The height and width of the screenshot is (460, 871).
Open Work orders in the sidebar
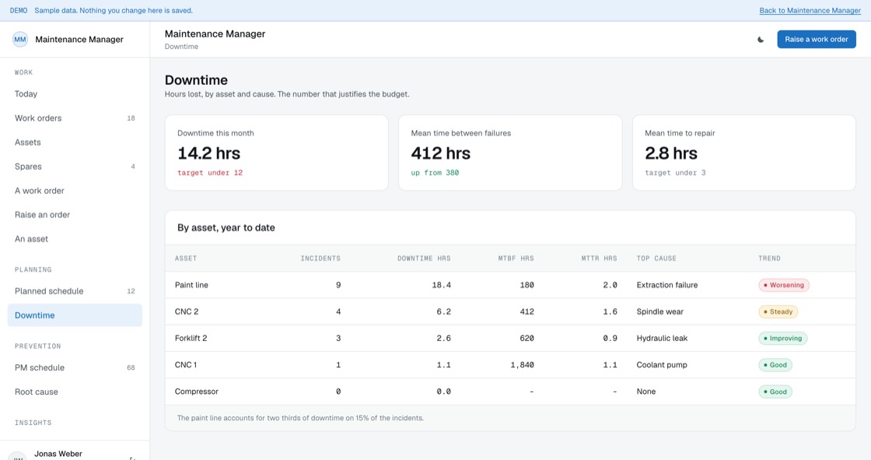[x=75, y=118]
